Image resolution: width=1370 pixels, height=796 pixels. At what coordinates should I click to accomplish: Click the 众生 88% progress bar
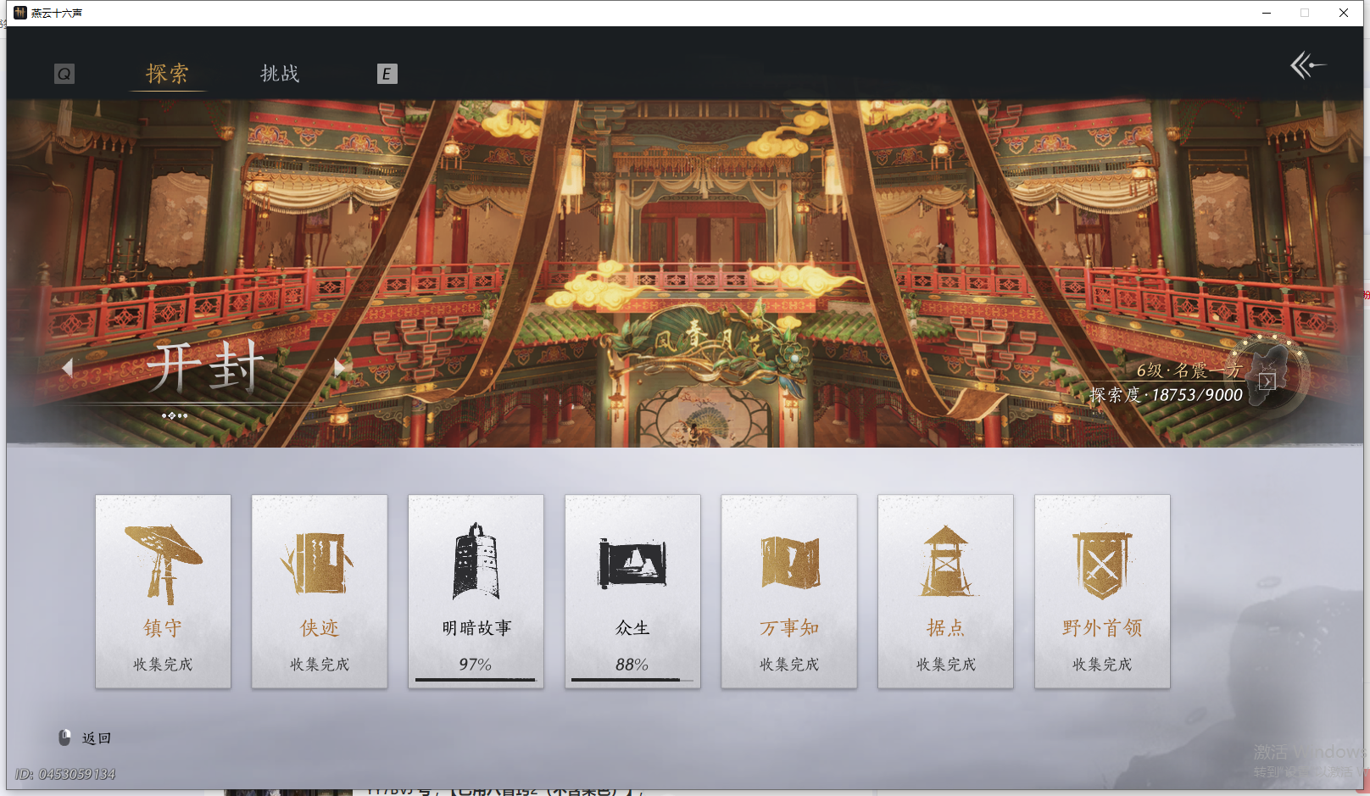point(632,679)
